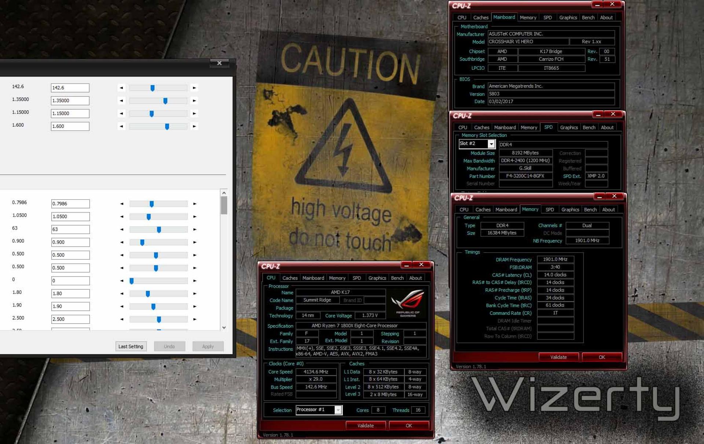The height and width of the screenshot is (444, 704).
Task: Open Bench tab in CPU-Z CPU window
Action: click(x=397, y=278)
